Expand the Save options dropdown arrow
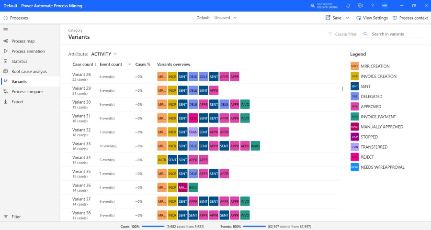Viewport: 431px width, 230px height. pos(347,18)
